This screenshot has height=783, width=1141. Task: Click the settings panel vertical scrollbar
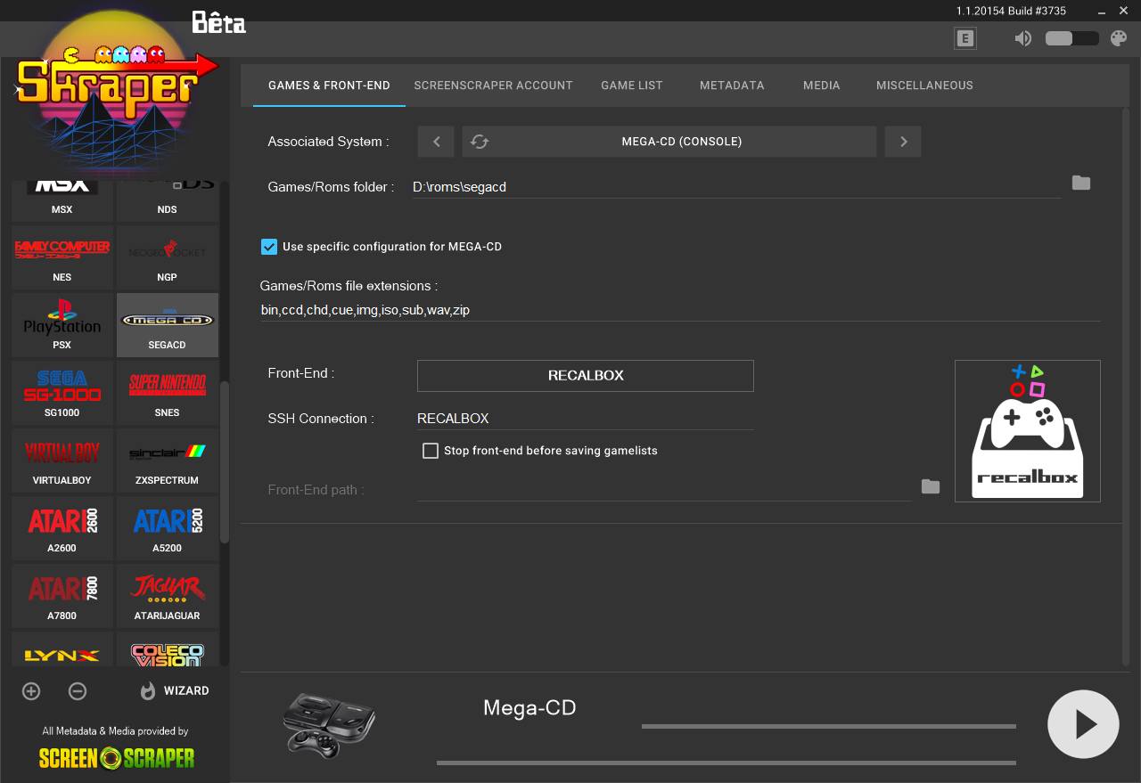1126,386
